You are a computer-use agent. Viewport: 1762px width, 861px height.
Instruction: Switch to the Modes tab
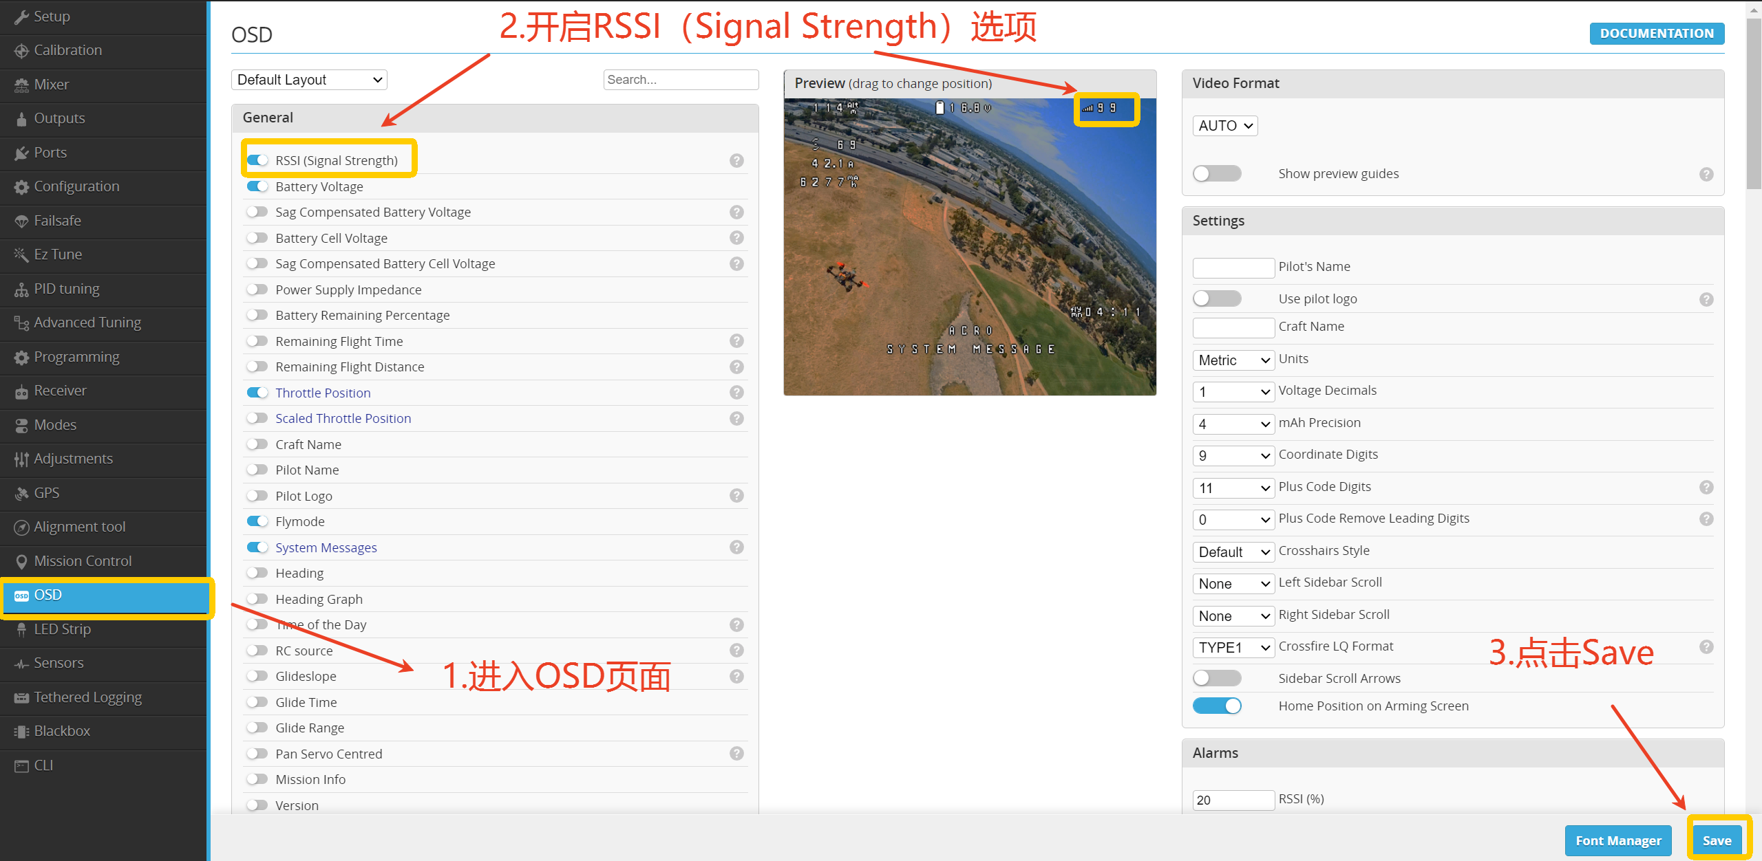pyautogui.click(x=103, y=425)
